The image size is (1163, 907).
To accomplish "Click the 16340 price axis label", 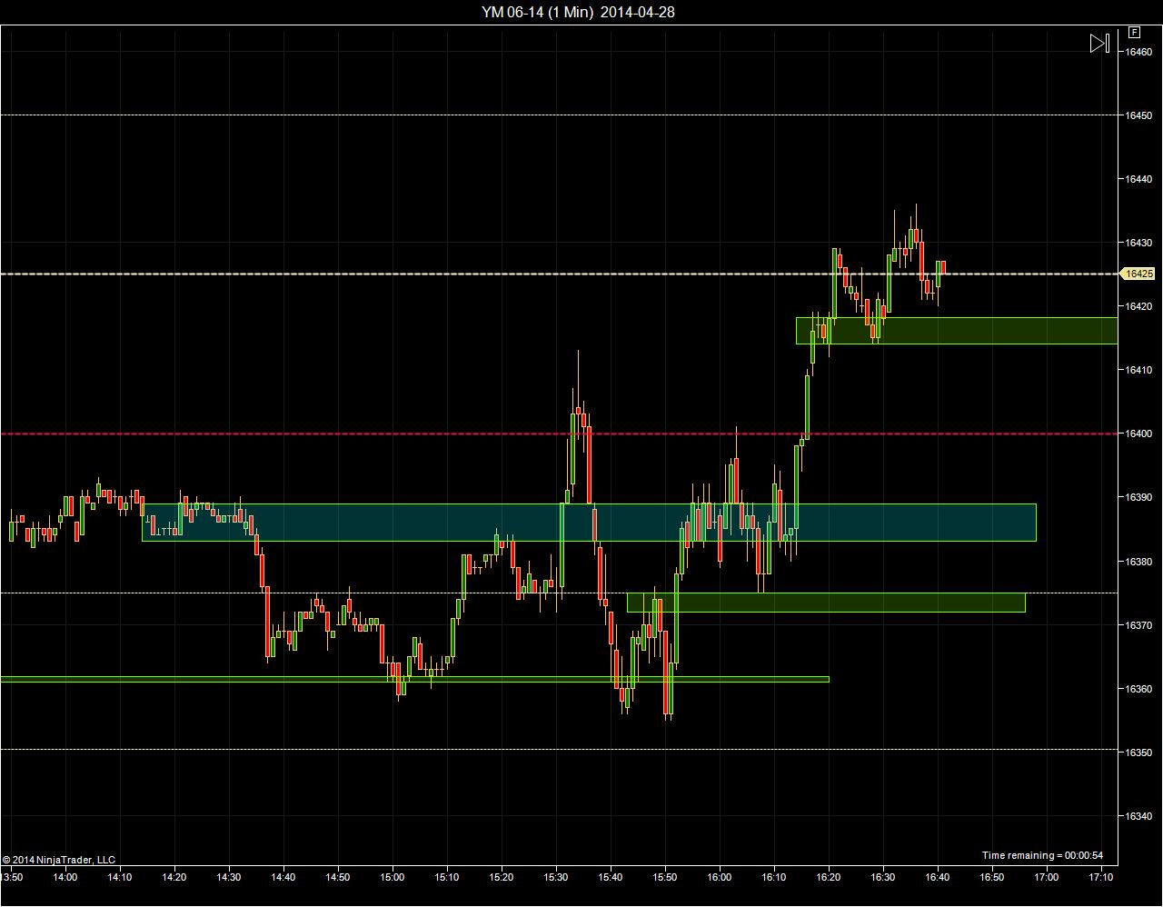I will coord(1138,816).
